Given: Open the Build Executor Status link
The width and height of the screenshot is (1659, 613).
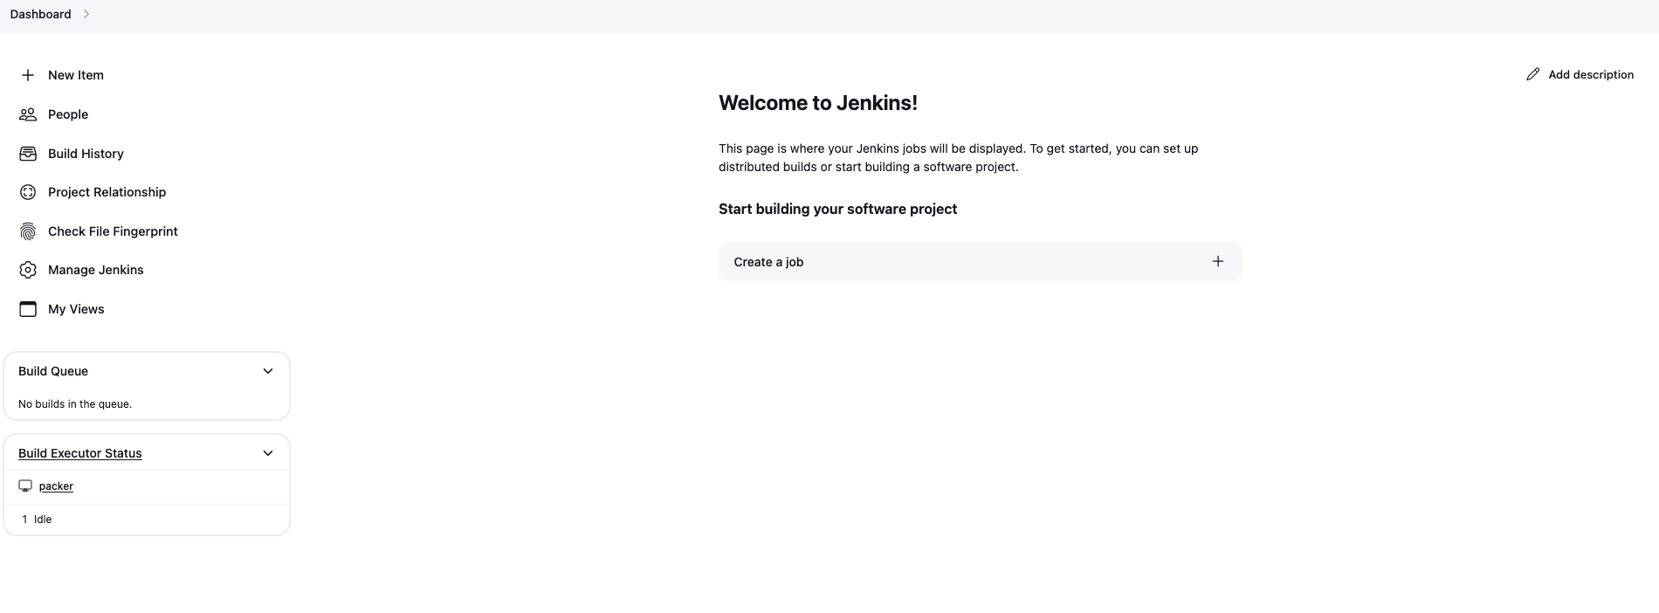Looking at the screenshot, I should [79, 453].
